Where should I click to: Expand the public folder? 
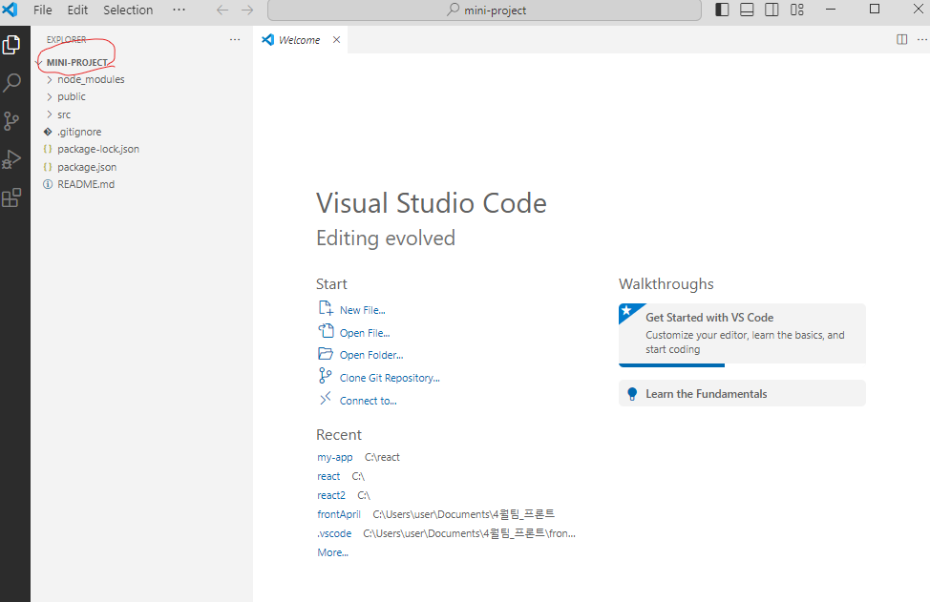point(72,96)
